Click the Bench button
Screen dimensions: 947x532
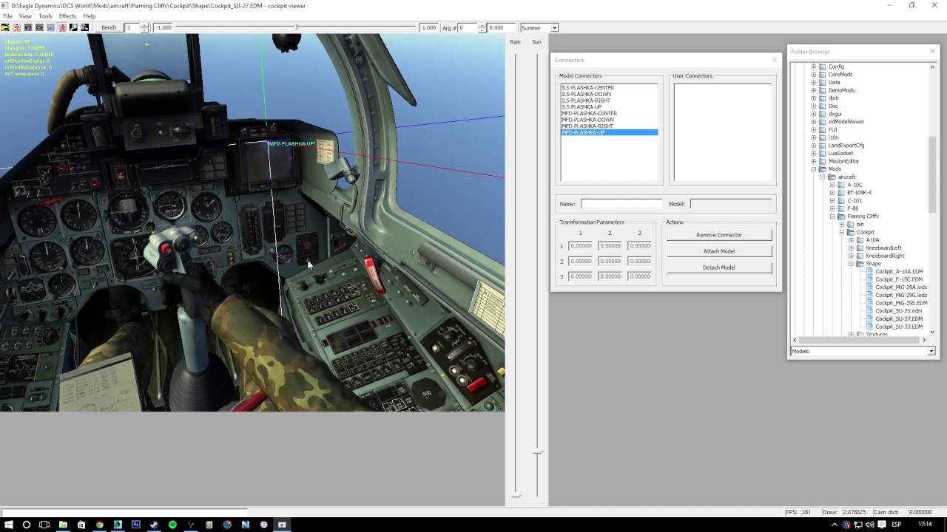click(109, 27)
